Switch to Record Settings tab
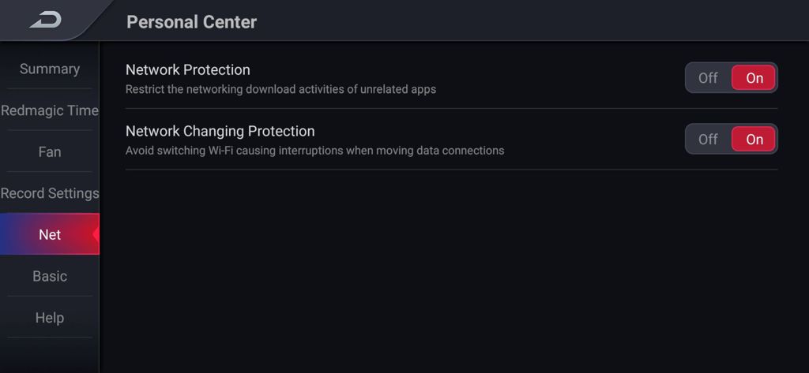809x373 pixels. 50,193
